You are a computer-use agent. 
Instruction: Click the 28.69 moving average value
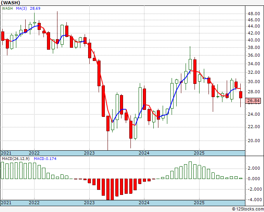35,9
